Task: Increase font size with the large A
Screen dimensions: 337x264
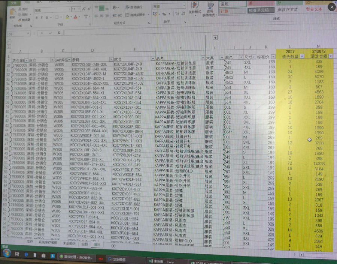Action: click(84, 9)
